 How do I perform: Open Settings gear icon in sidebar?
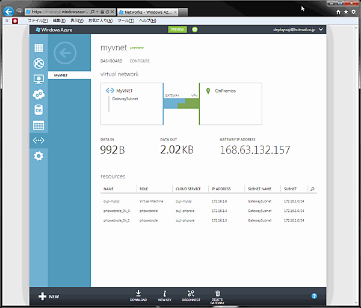pos(39,156)
